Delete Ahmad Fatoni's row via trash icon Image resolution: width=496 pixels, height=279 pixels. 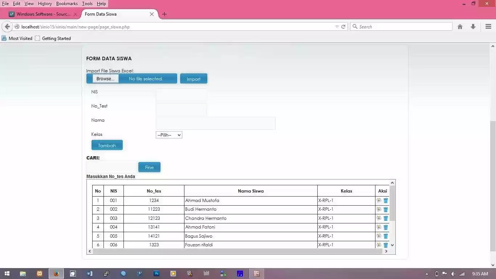pos(386,227)
